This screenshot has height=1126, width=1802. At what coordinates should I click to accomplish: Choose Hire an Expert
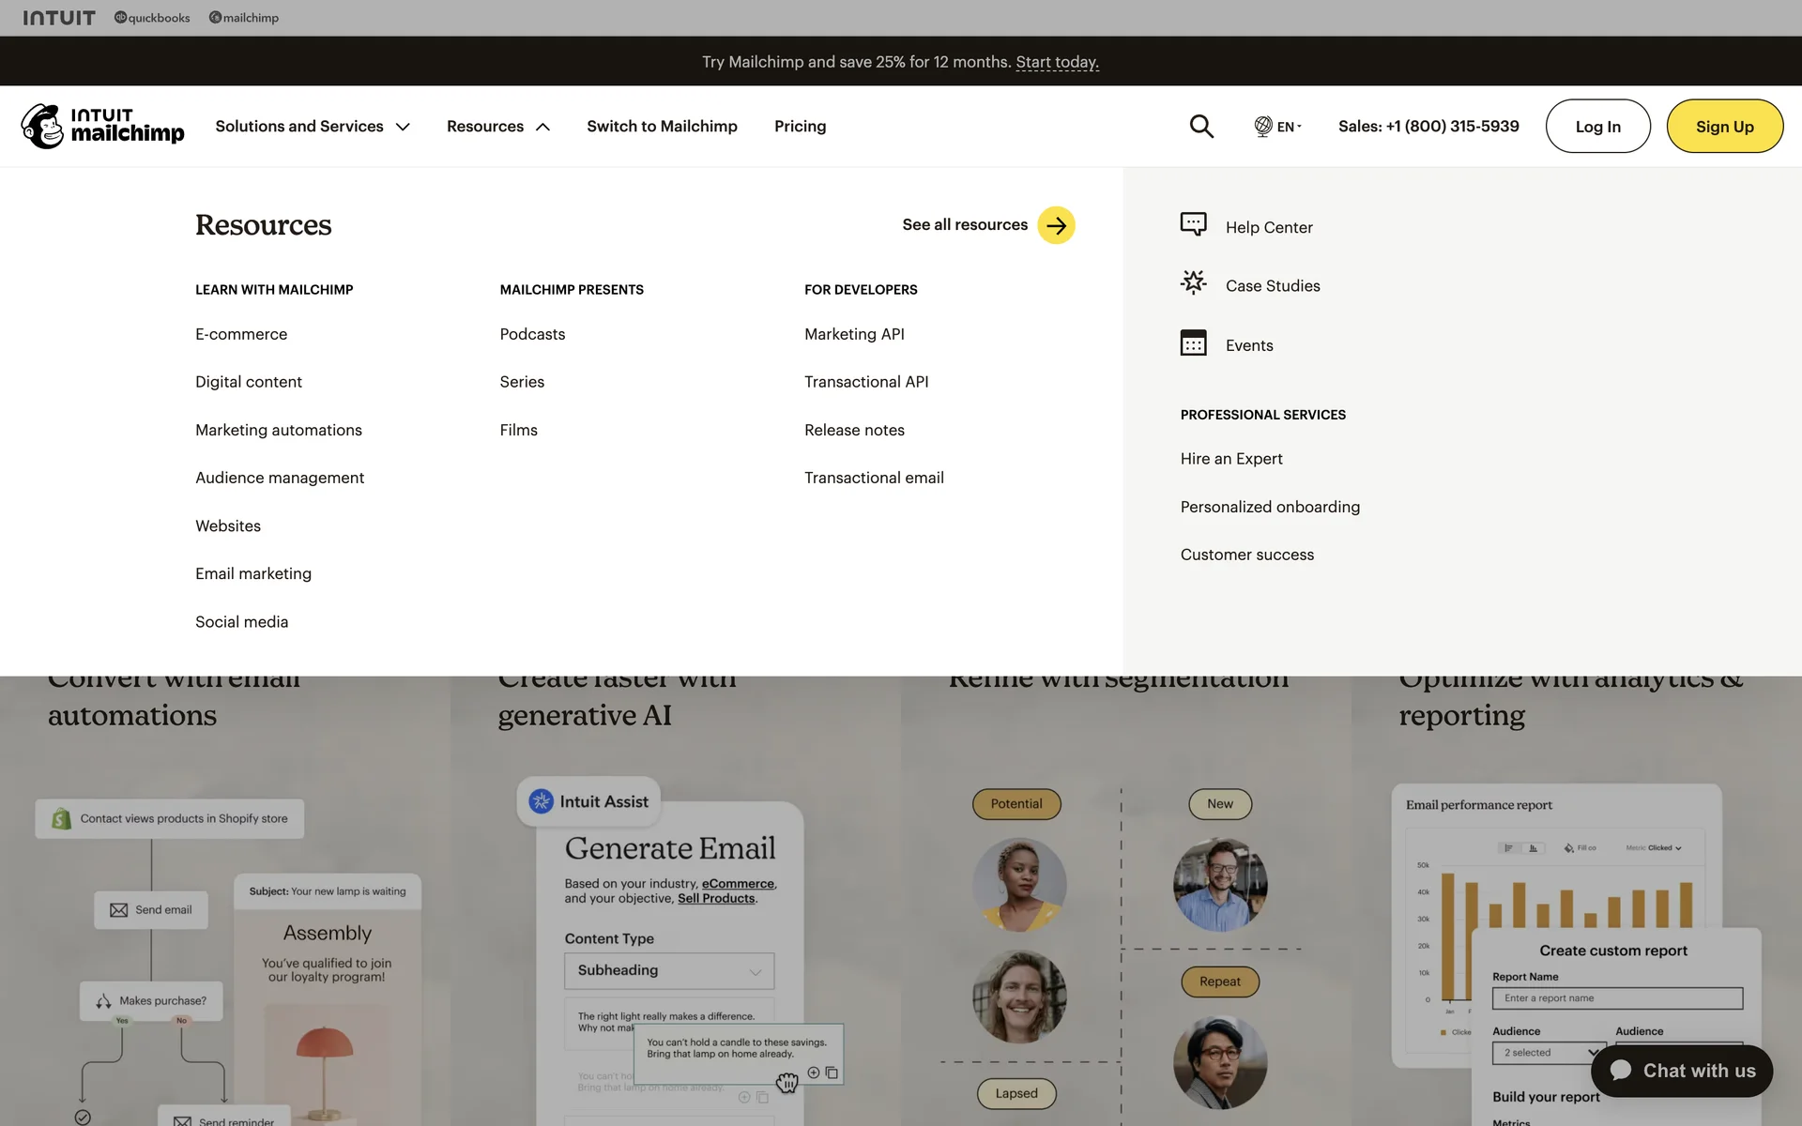pyautogui.click(x=1231, y=459)
